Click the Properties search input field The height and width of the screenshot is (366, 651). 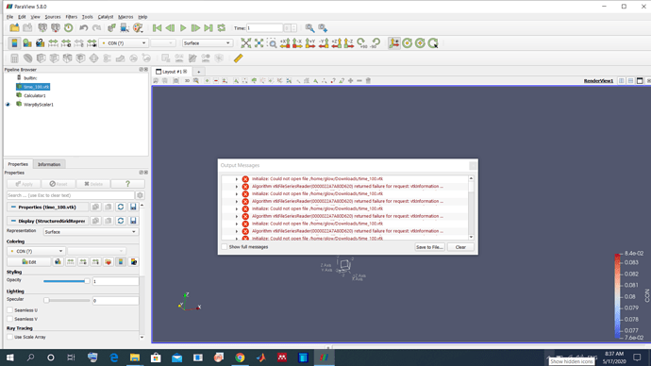(71, 195)
